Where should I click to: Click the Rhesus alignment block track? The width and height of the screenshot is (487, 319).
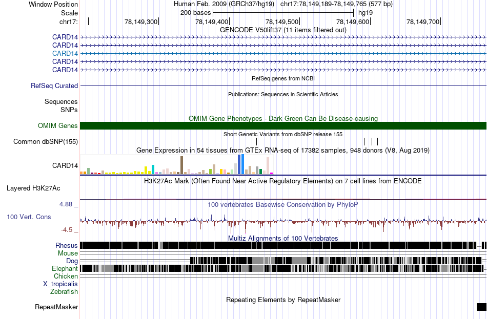click(283, 245)
